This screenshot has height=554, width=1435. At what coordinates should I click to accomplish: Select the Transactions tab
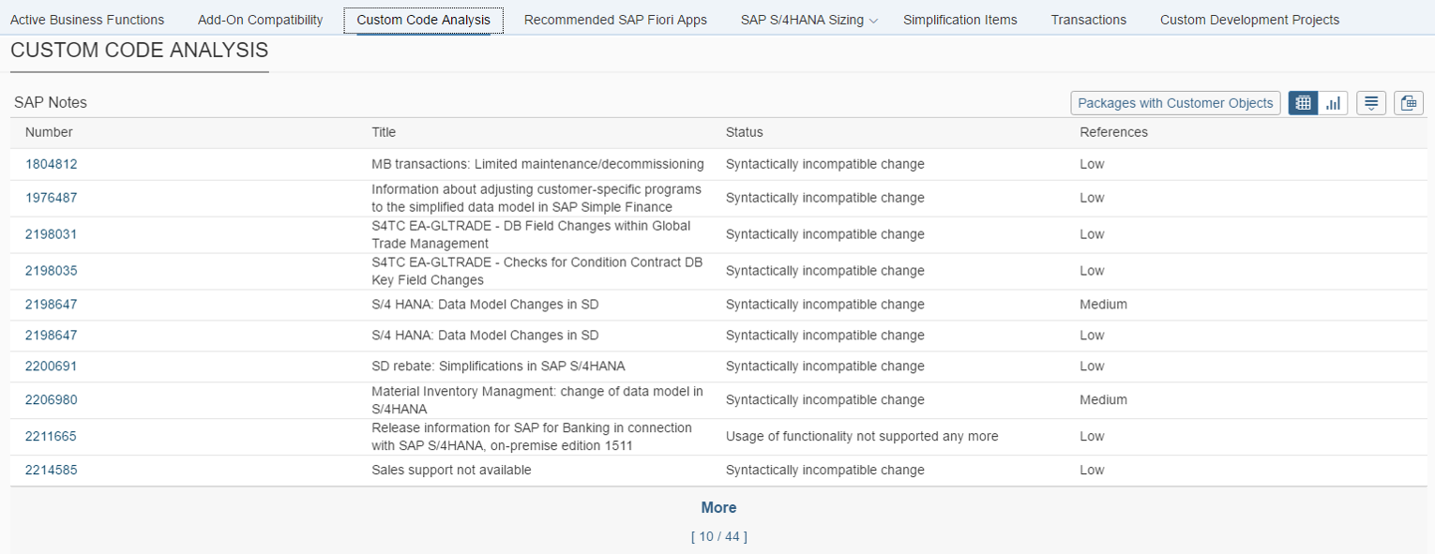click(x=1088, y=20)
